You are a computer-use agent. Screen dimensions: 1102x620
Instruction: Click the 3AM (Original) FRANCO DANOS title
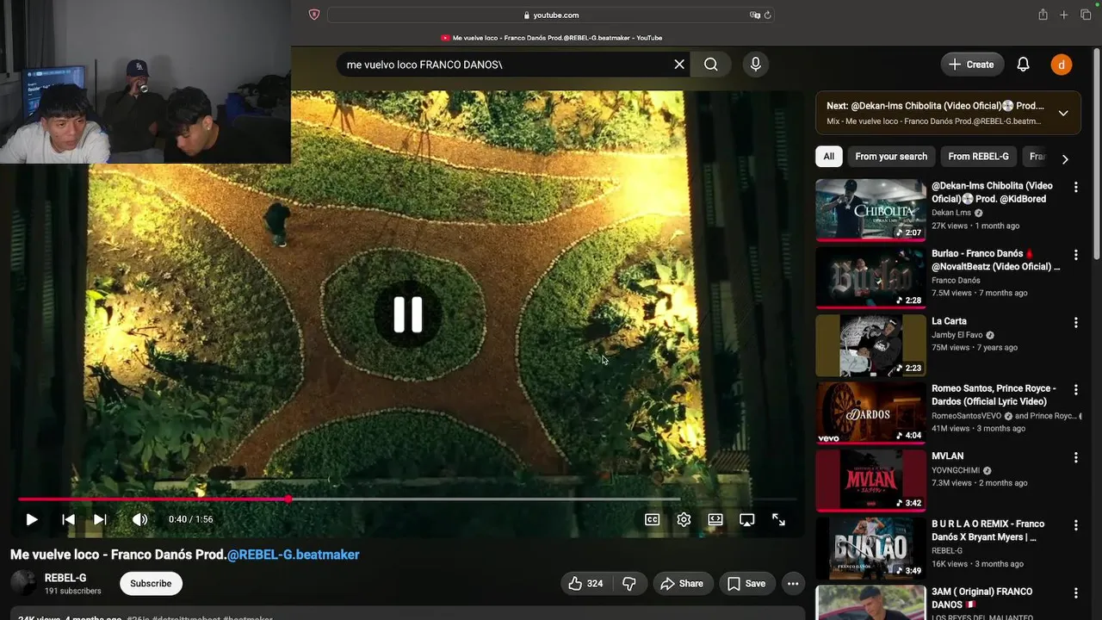tap(982, 598)
